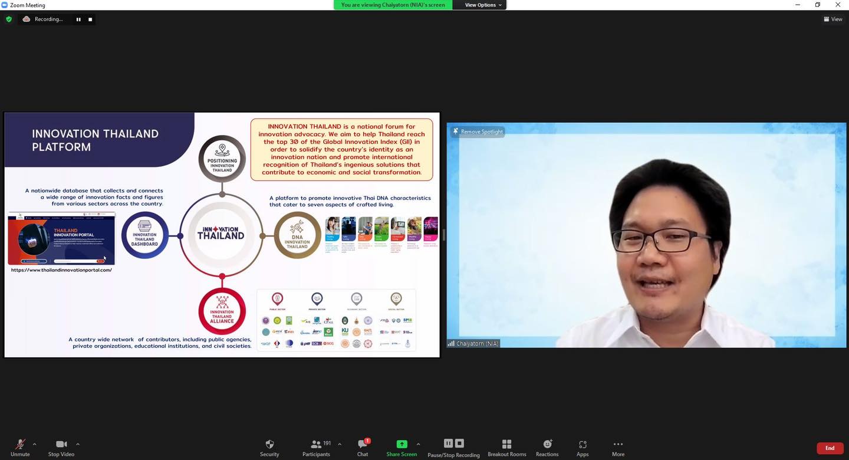Click the Thailand Innovation Portal screenshot thumbnail
The height and width of the screenshot is (460, 849).
[61, 239]
